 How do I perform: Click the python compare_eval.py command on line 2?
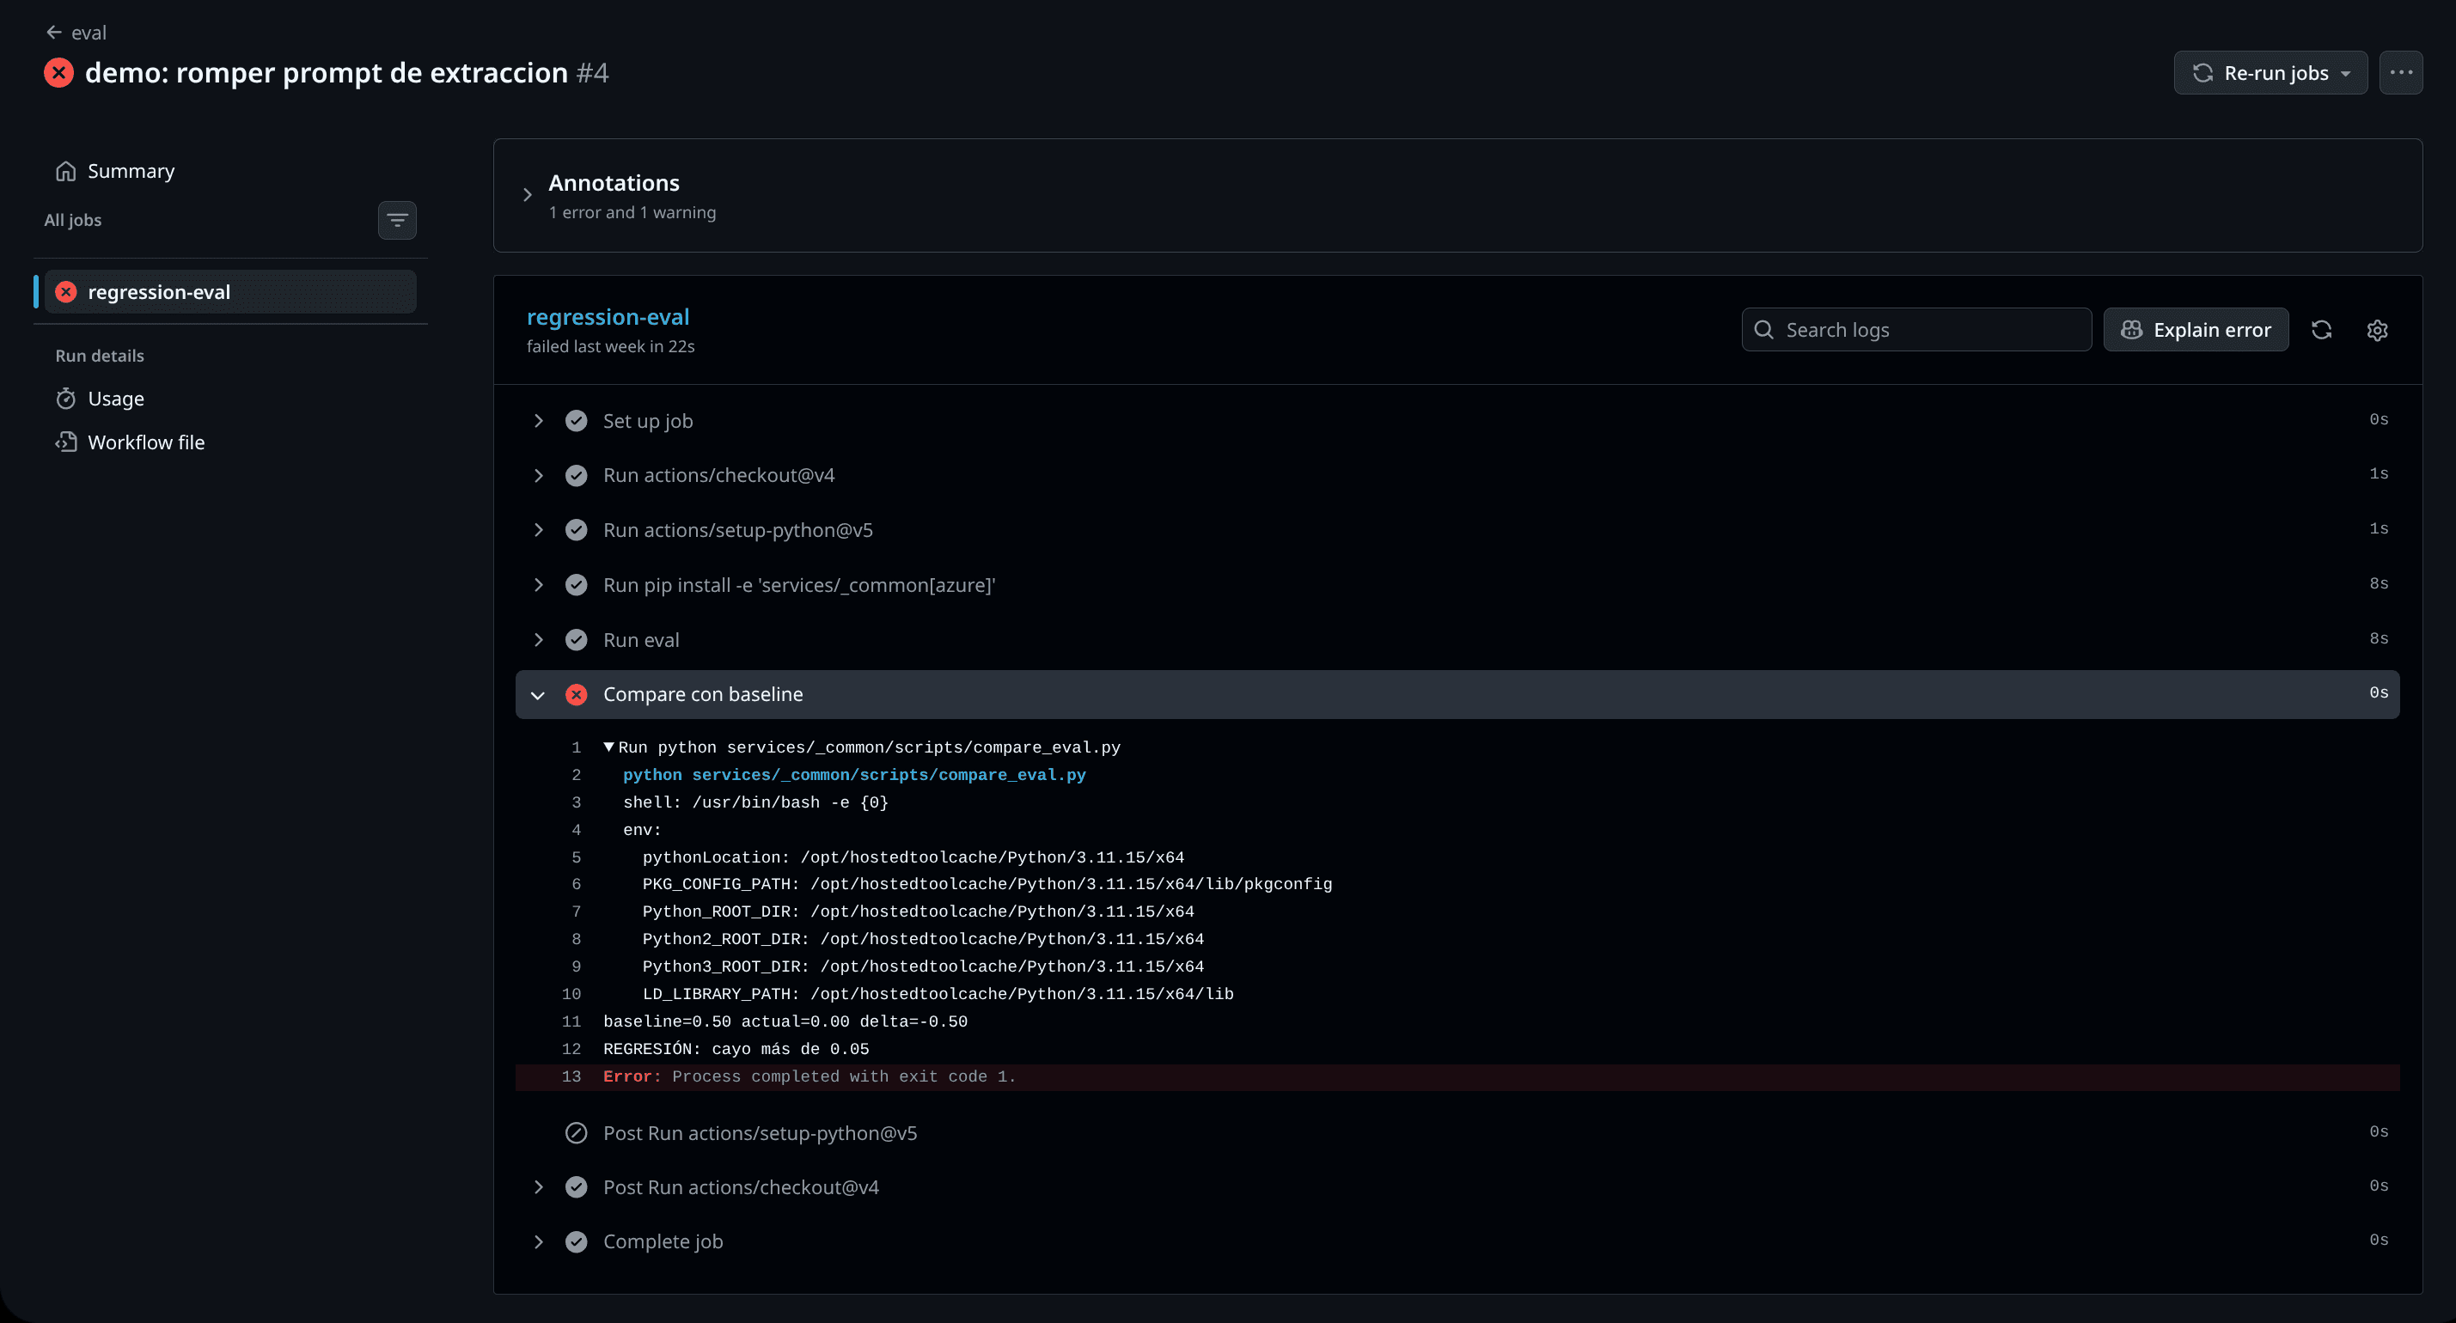click(854, 775)
